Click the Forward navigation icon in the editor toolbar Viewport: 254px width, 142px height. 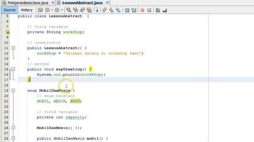pos(57,10)
